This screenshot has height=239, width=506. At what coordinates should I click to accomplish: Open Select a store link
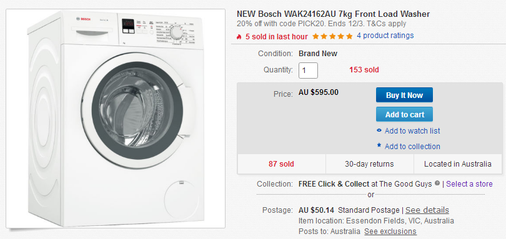(469, 184)
